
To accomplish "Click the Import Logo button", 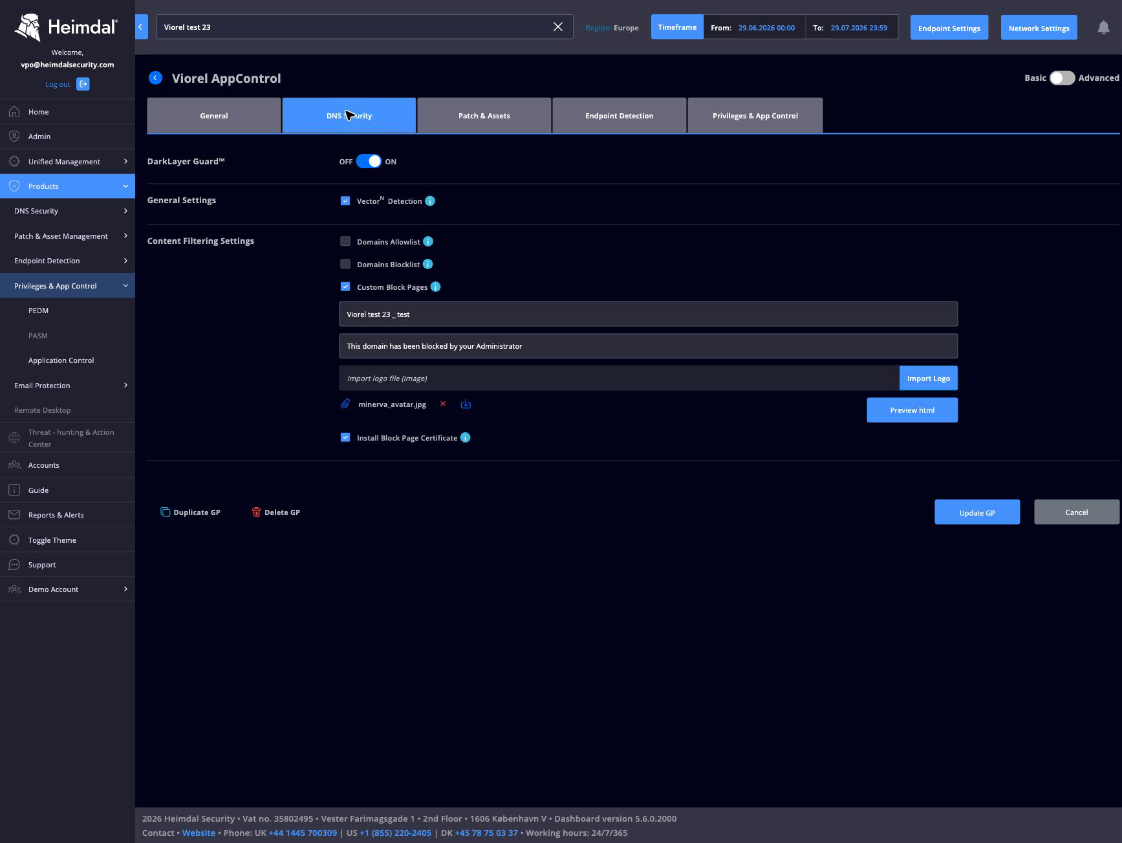I will pos(929,378).
